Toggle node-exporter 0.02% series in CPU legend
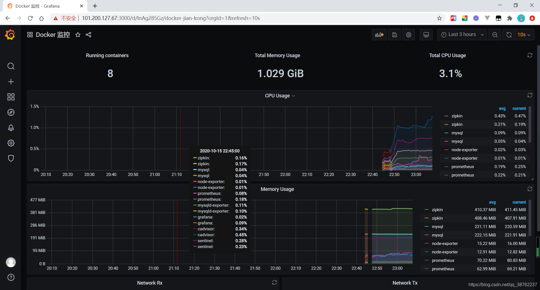 464,150
